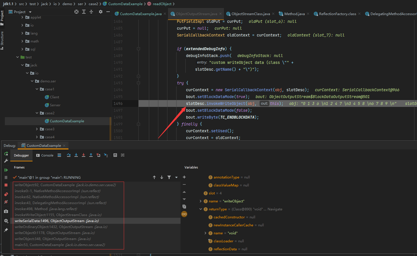Image resolution: width=417 pixels, height=256 pixels.
Task: Pin the debug tab
Action: point(6,230)
